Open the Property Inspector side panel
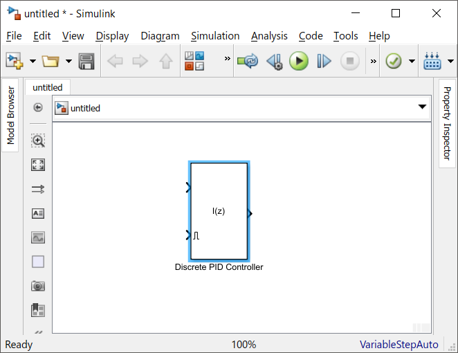 click(447, 123)
